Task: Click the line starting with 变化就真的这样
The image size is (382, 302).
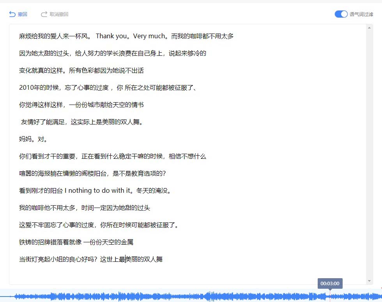Action: click(x=81, y=71)
